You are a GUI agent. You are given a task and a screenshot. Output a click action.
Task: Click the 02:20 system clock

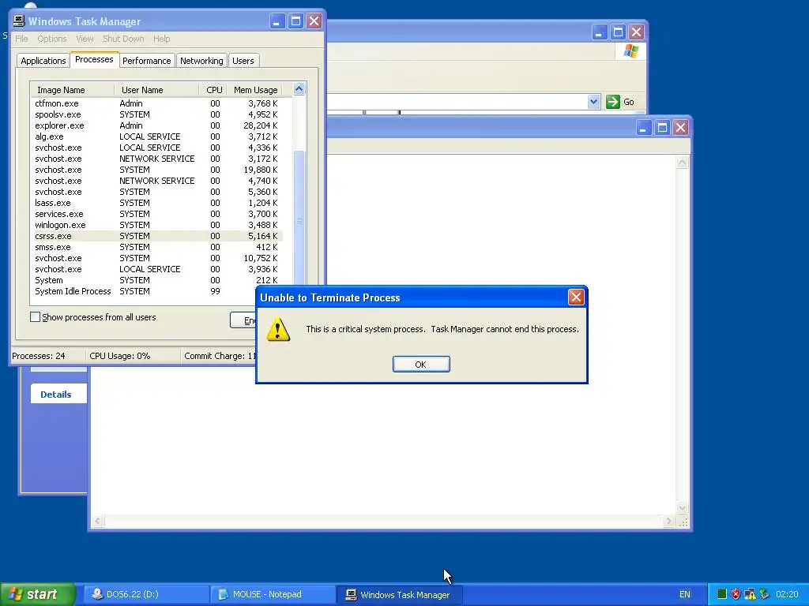coord(787,594)
